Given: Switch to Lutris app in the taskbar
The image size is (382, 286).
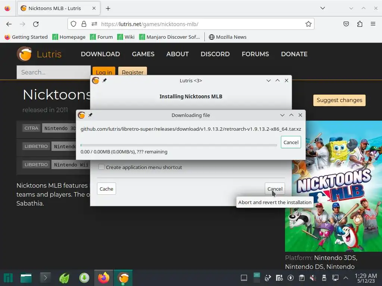Looking at the screenshot, I should point(123,278).
